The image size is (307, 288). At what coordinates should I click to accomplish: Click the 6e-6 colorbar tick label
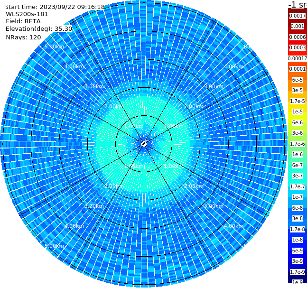click(297, 122)
